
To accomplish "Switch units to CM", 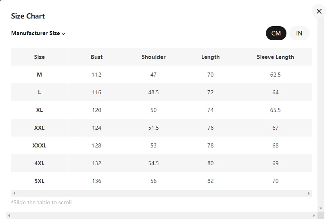I will [x=276, y=33].
